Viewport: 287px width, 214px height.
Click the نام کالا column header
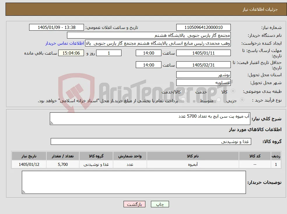[x=193, y=156]
